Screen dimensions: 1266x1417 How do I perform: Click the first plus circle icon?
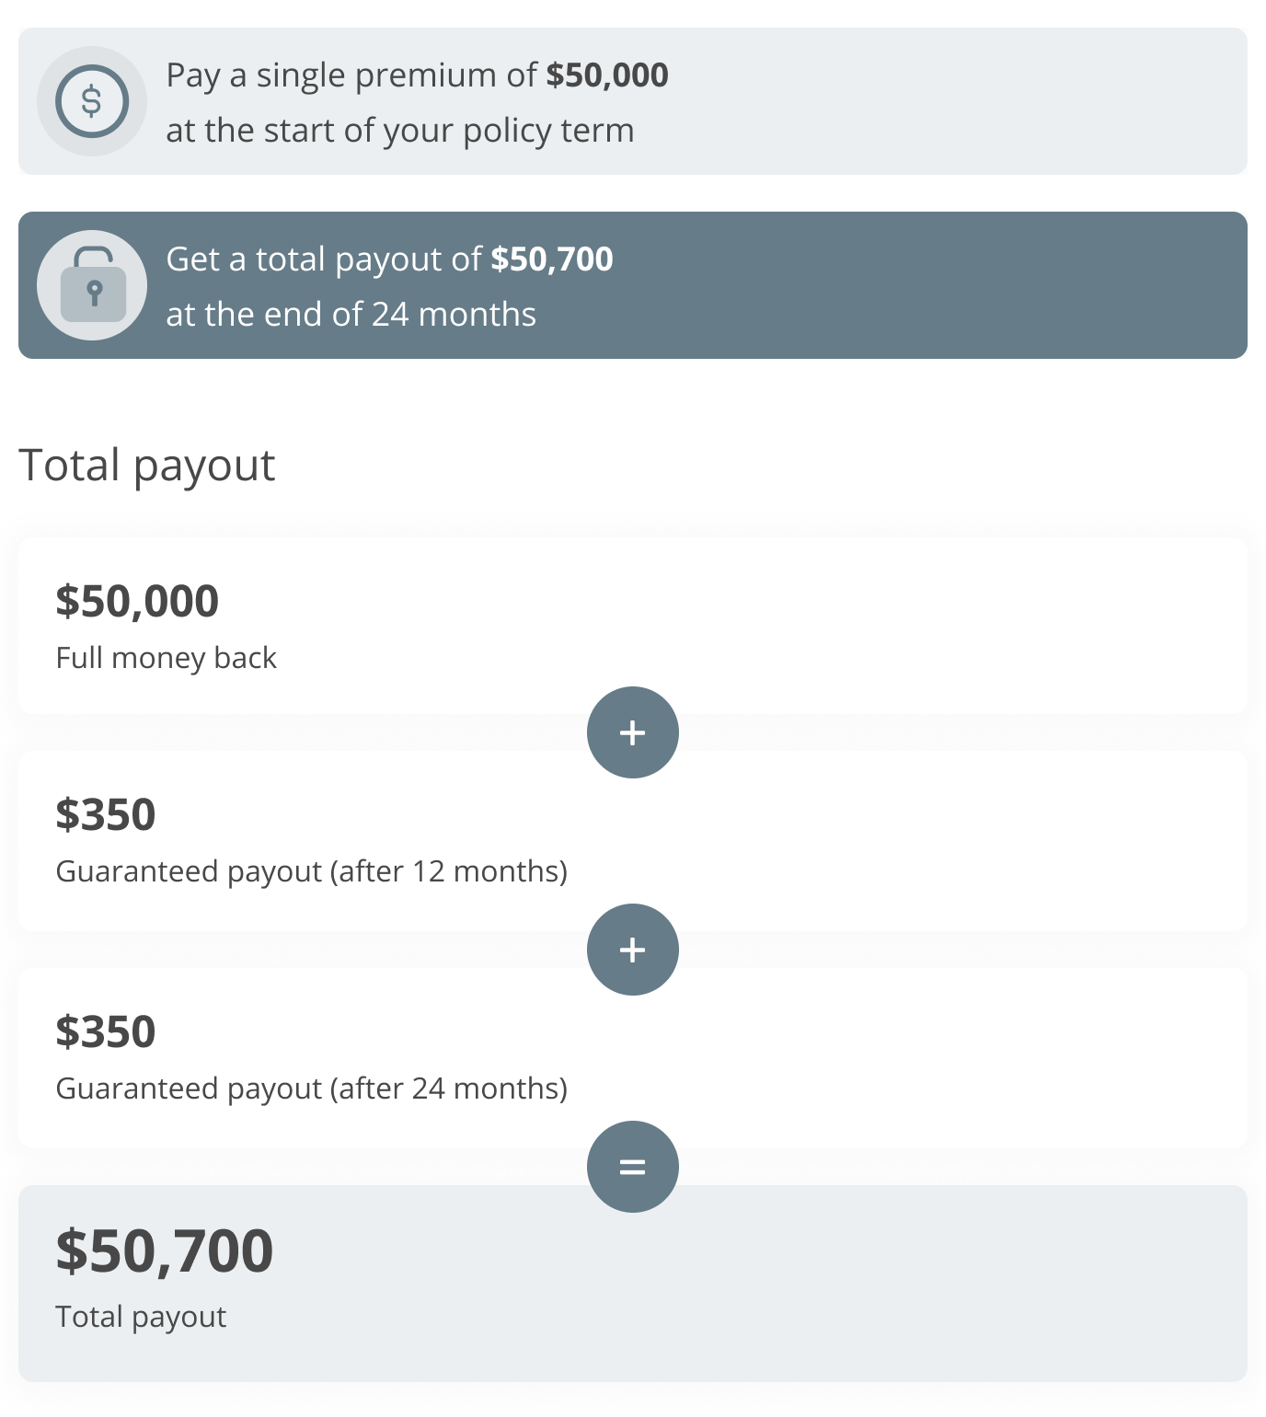coord(632,732)
